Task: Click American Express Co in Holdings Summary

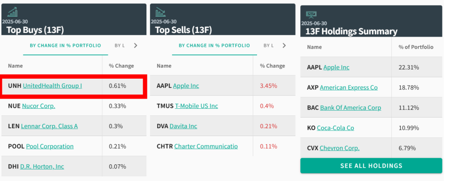Action: pos(349,88)
